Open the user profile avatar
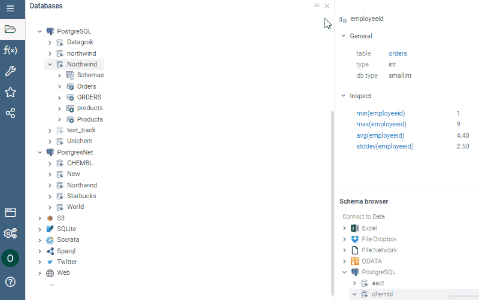Viewport: 479px width, 300px height. (10, 258)
